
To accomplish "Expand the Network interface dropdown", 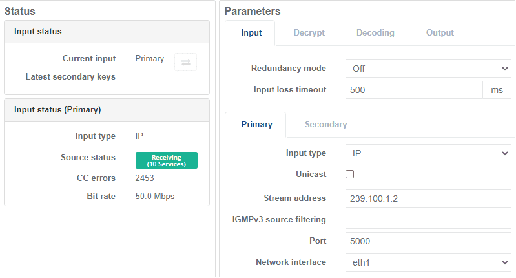I will pos(428,262).
